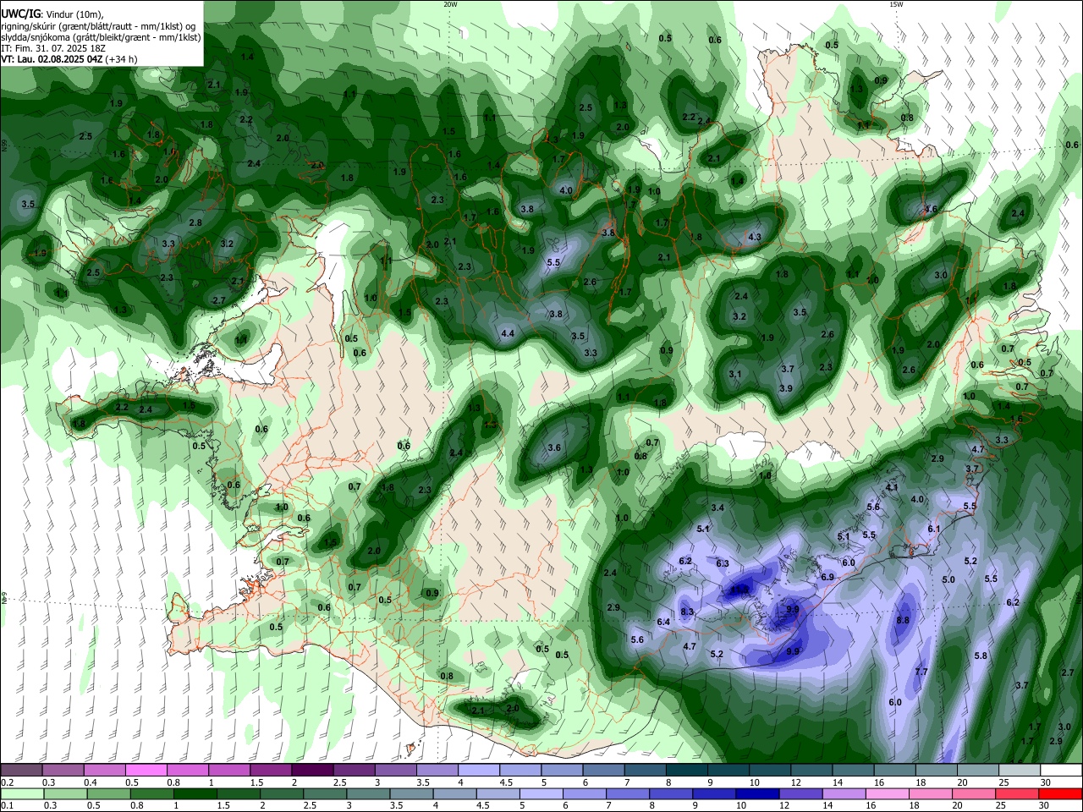
Task: Pick the dark purple snow swatch labeled 2
Action: click(x=312, y=771)
